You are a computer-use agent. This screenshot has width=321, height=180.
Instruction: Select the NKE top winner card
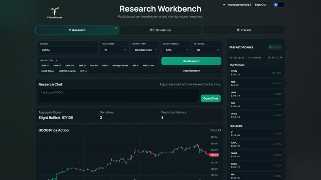point(256,83)
